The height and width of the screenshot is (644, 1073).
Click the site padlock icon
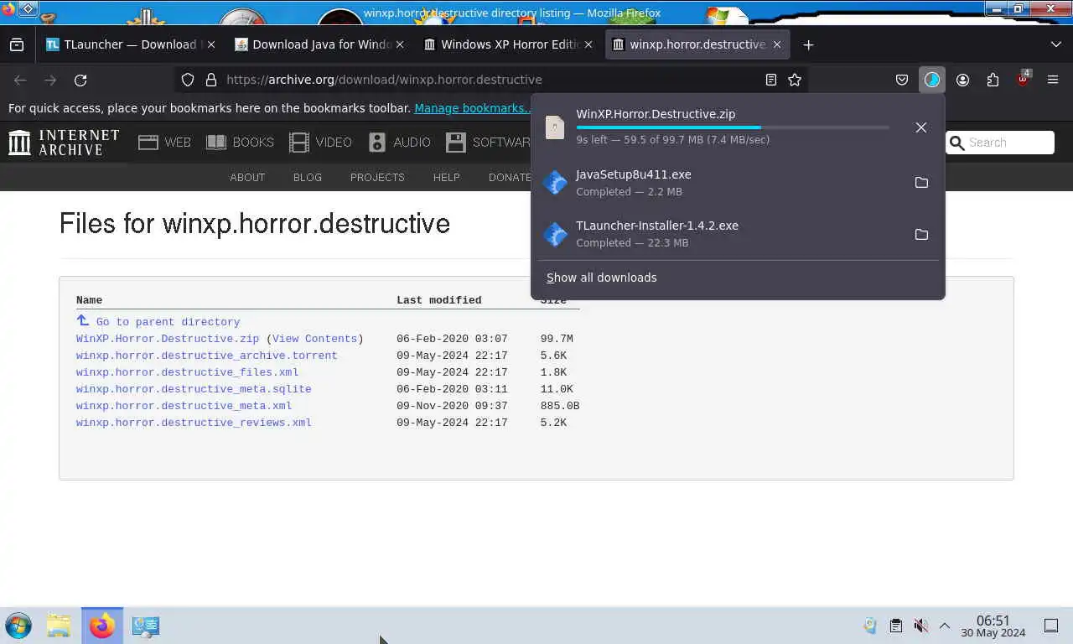coord(210,80)
